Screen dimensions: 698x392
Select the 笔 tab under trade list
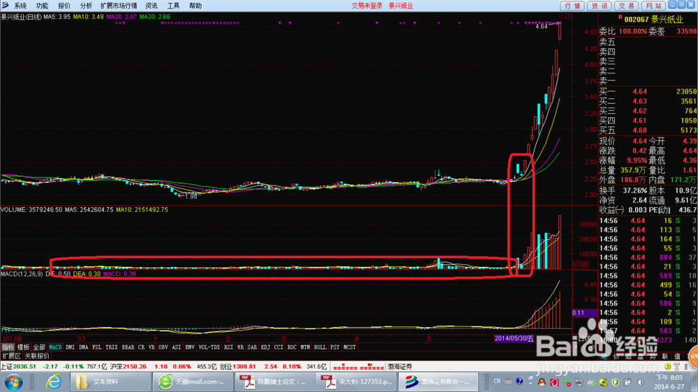[604, 356]
